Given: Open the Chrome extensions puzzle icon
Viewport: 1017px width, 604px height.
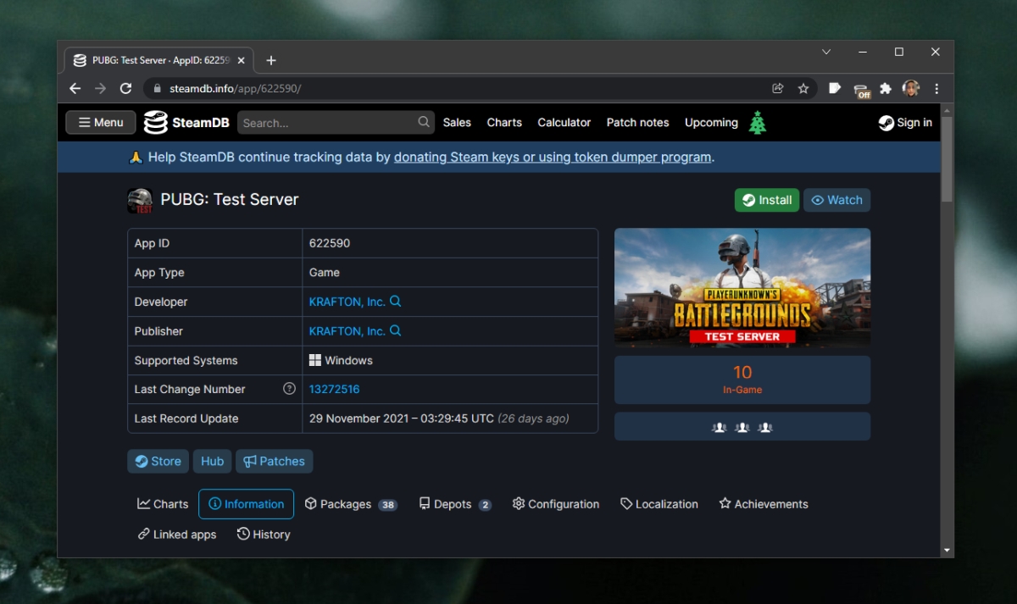Looking at the screenshot, I should point(886,88).
